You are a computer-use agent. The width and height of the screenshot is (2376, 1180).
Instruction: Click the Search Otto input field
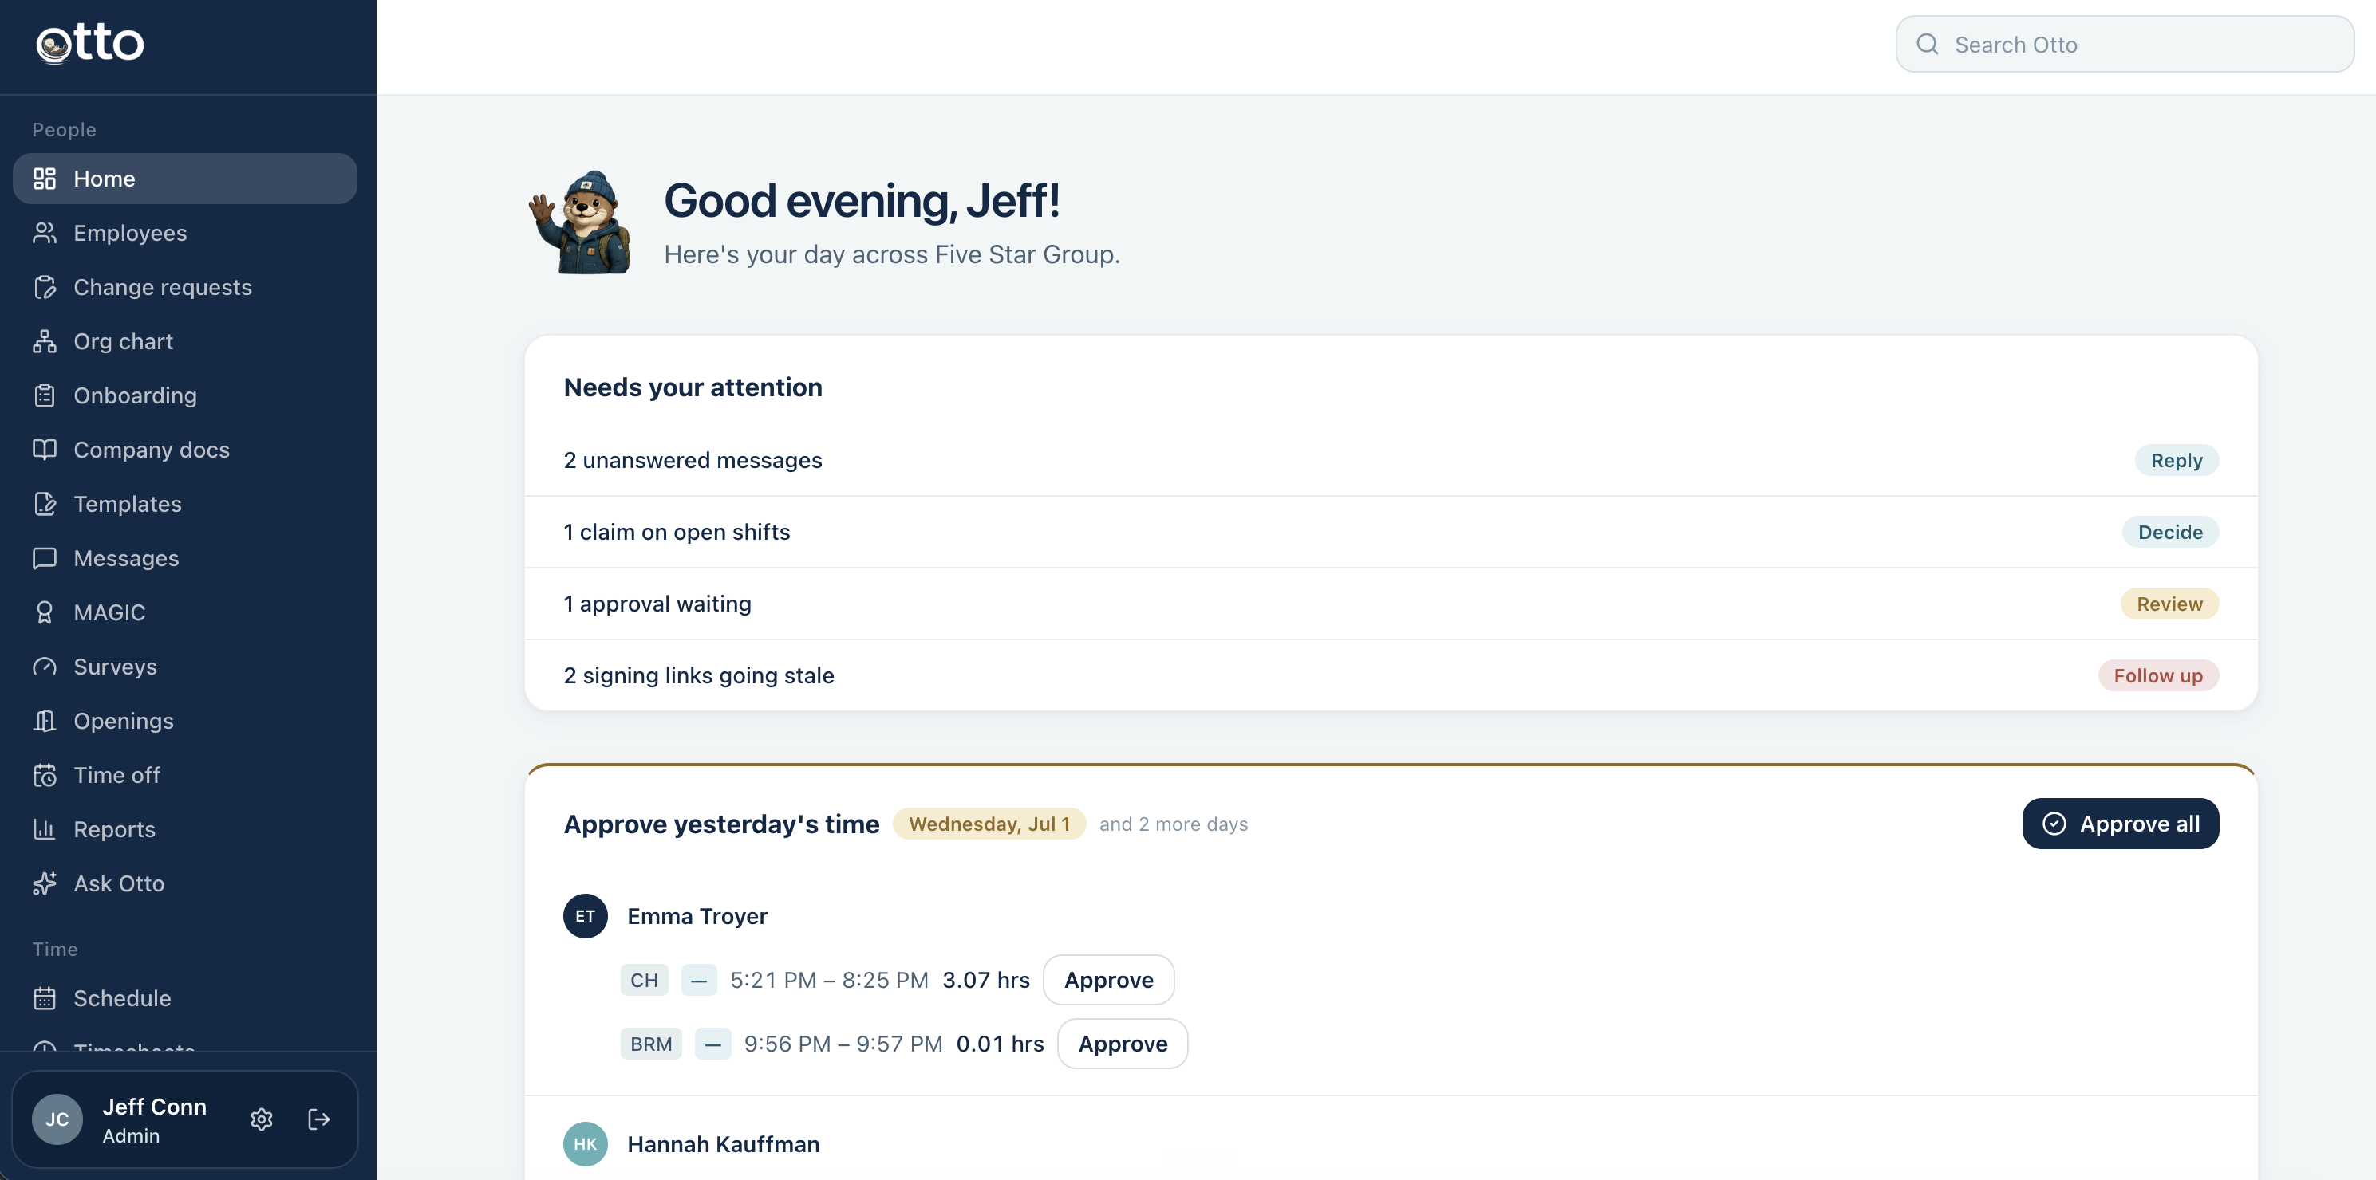pos(2124,45)
